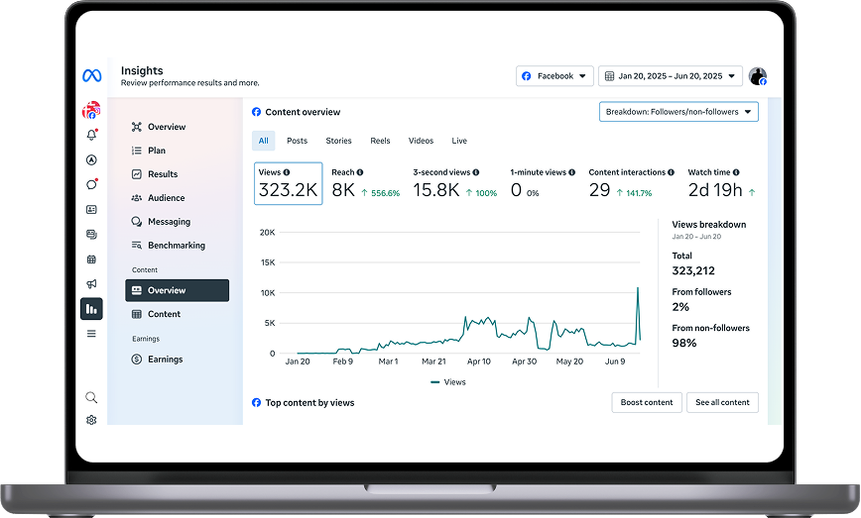This screenshot has height=518, width=861.
Task: Click the search magnifier icon
Action: [x=91, y=397]
